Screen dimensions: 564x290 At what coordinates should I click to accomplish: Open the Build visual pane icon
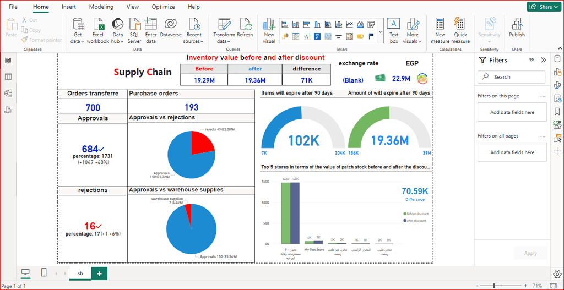557,72
